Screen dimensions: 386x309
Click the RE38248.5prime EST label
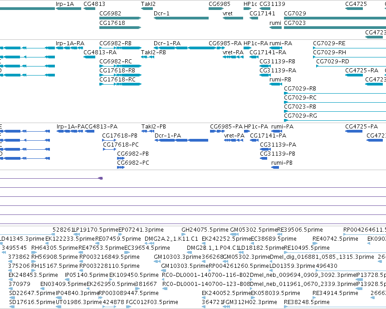click(307, 302)
